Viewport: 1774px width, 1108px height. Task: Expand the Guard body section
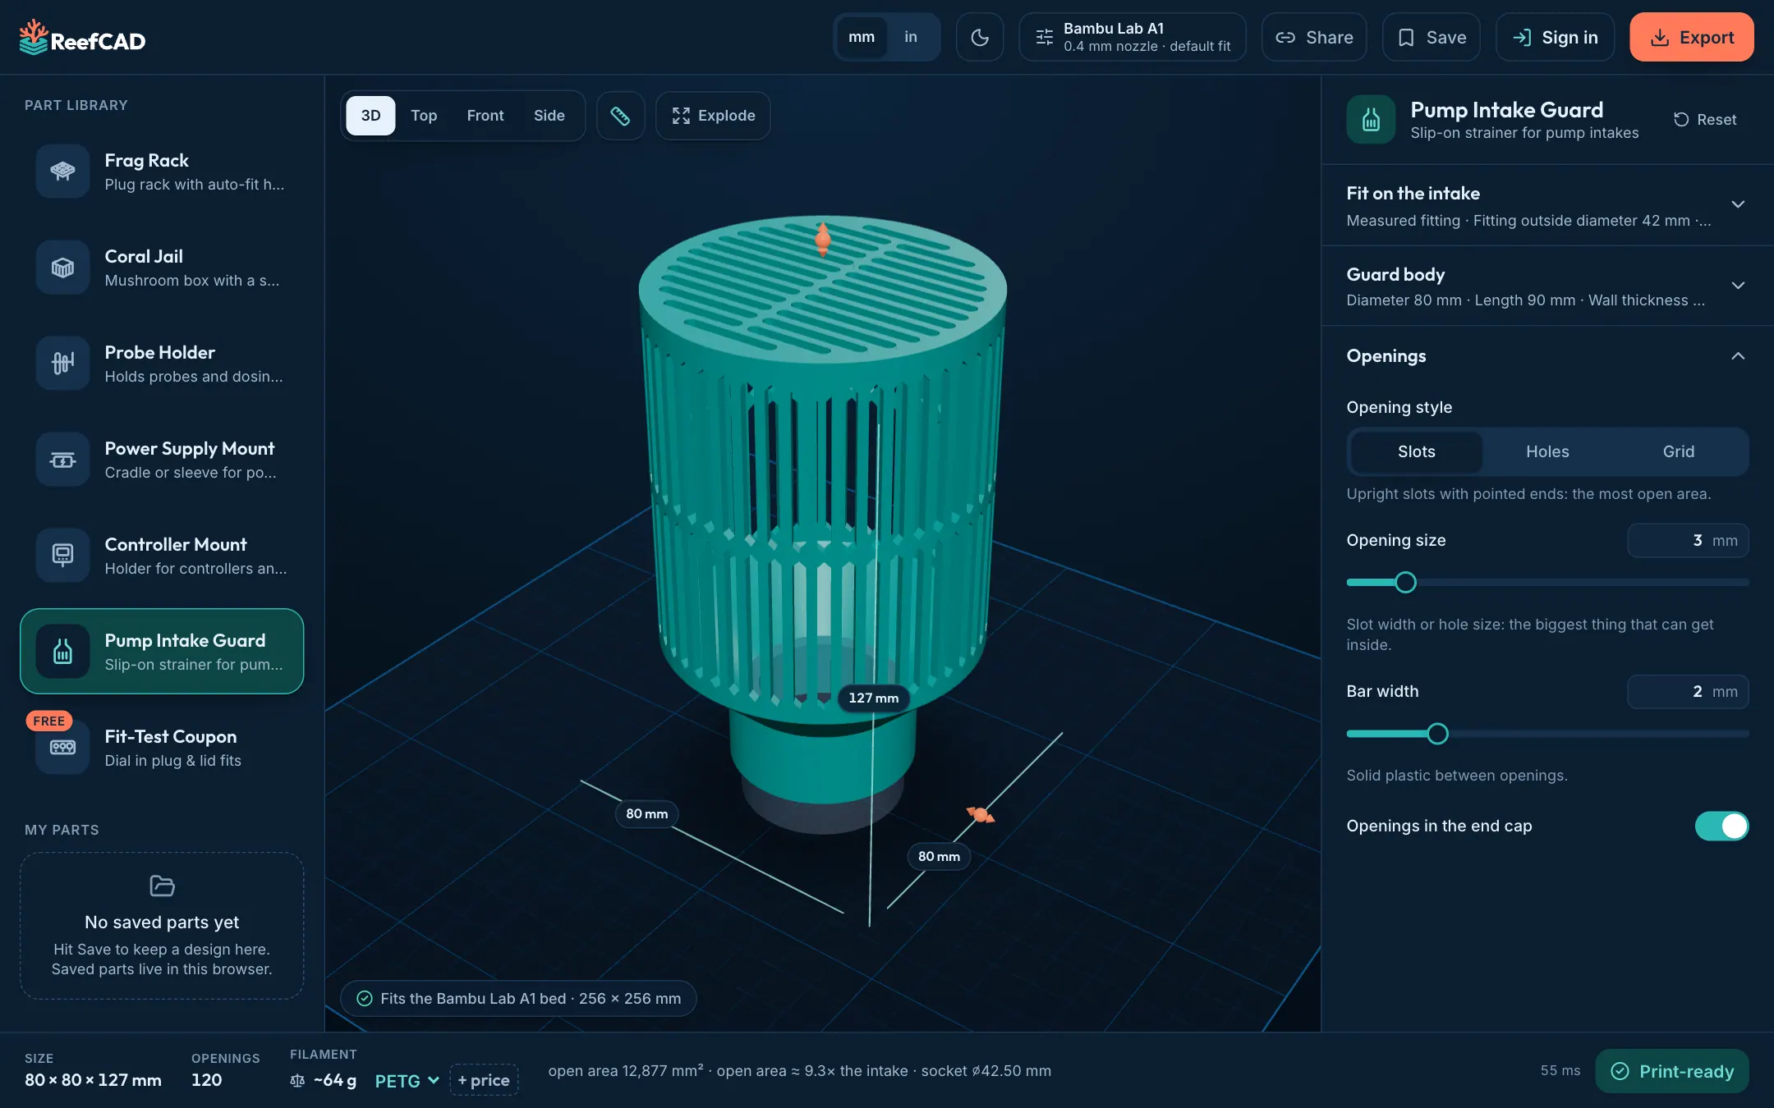(1547, 286)
